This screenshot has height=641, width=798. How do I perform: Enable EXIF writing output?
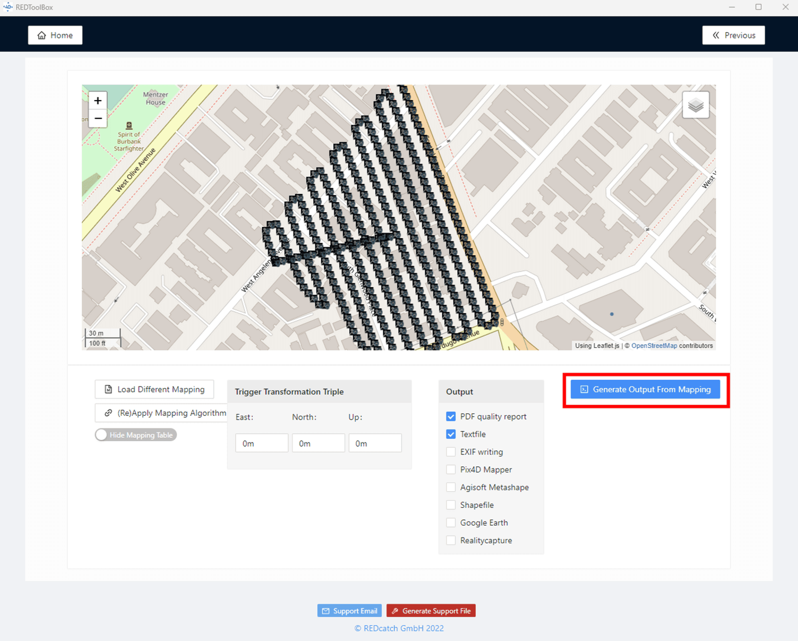point(451,452)
